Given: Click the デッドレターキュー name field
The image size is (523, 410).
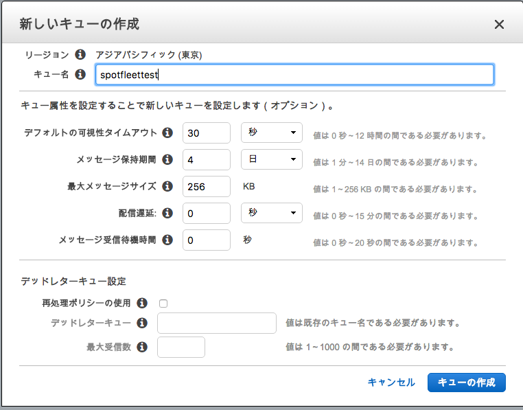Looking at the screenshot, I should [x=217, y=323].
